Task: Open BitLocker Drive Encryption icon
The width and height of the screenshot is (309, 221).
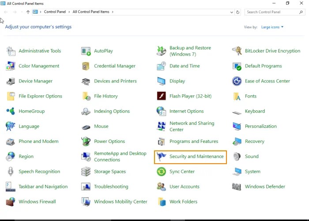Action: (x=237, y=51)
